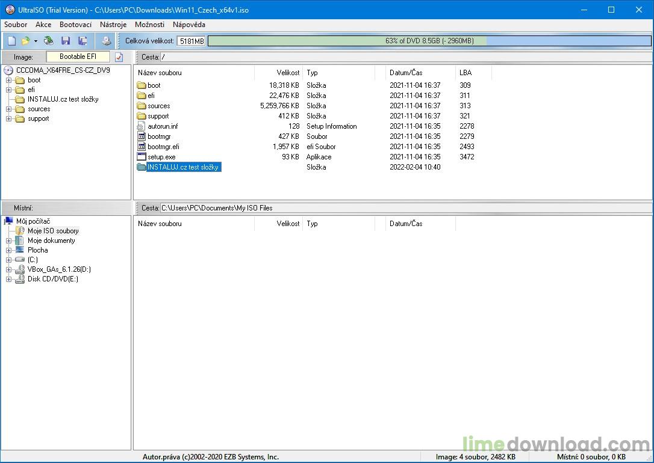The height and width of the screenshot is (463, 654).
Task: Expand the sources folder tree node
Action: pos(9,109)
